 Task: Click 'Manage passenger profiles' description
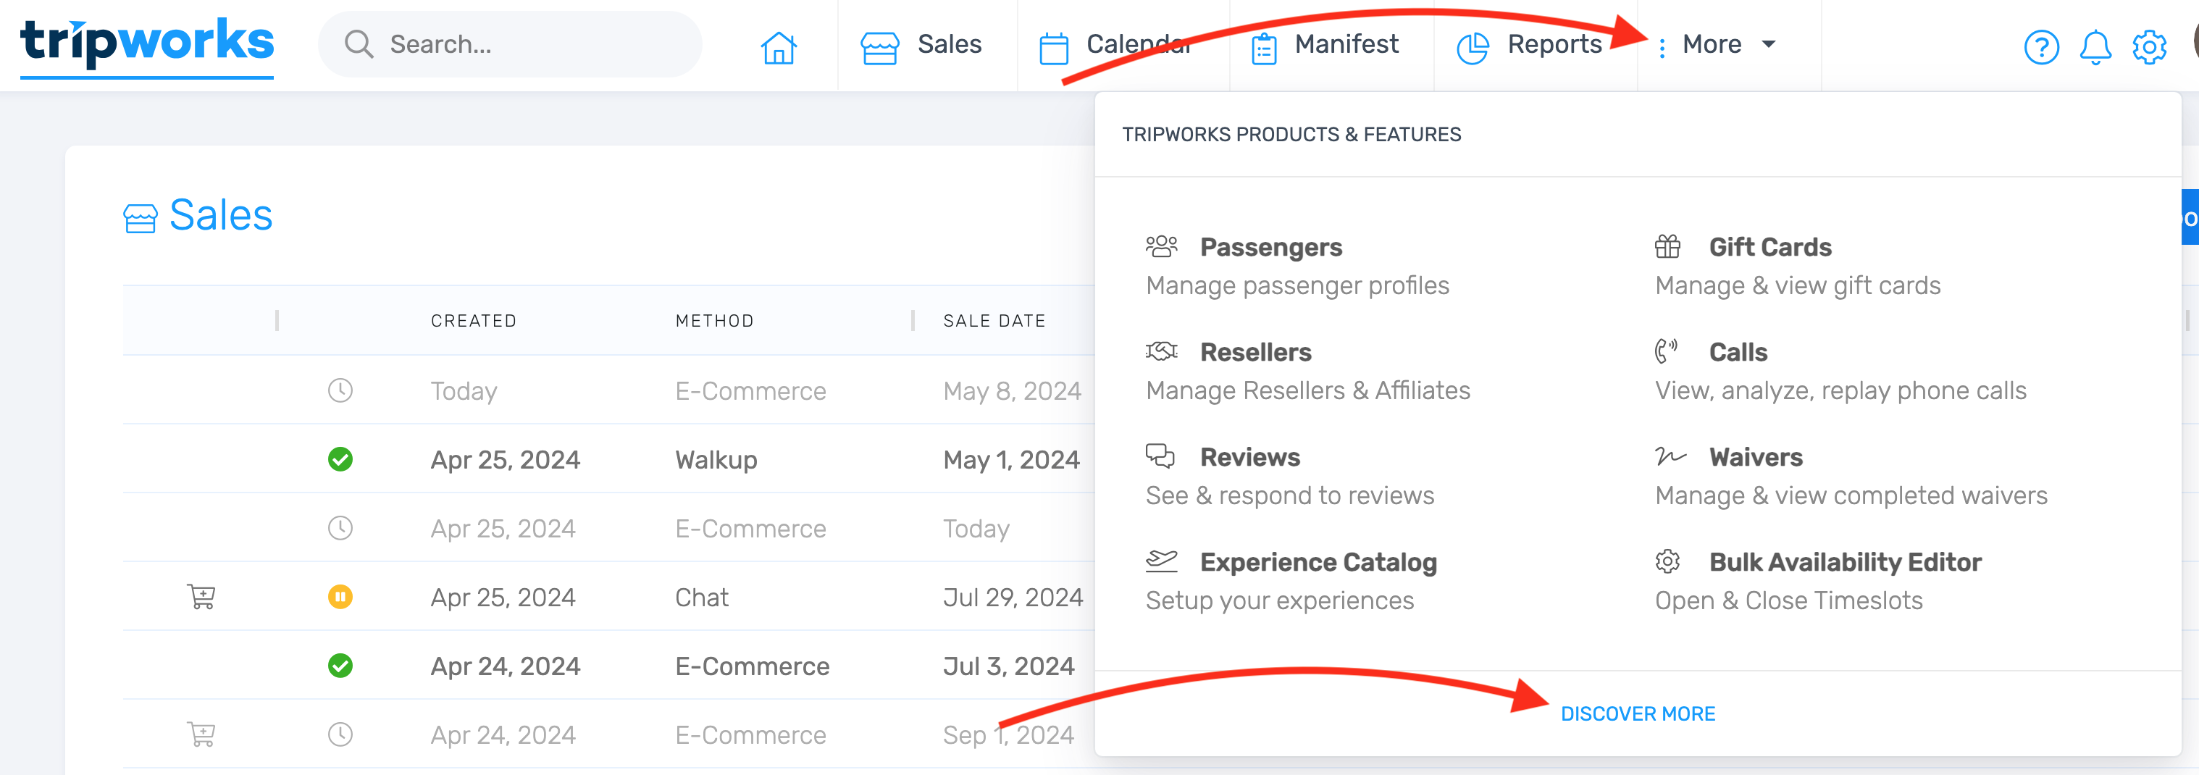coord(1297,286)
